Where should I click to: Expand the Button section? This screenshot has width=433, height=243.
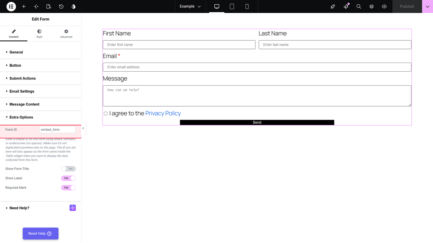(40, 66)
